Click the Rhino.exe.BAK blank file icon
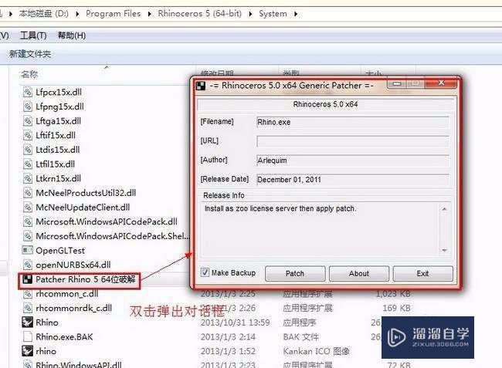 (28, 336)
